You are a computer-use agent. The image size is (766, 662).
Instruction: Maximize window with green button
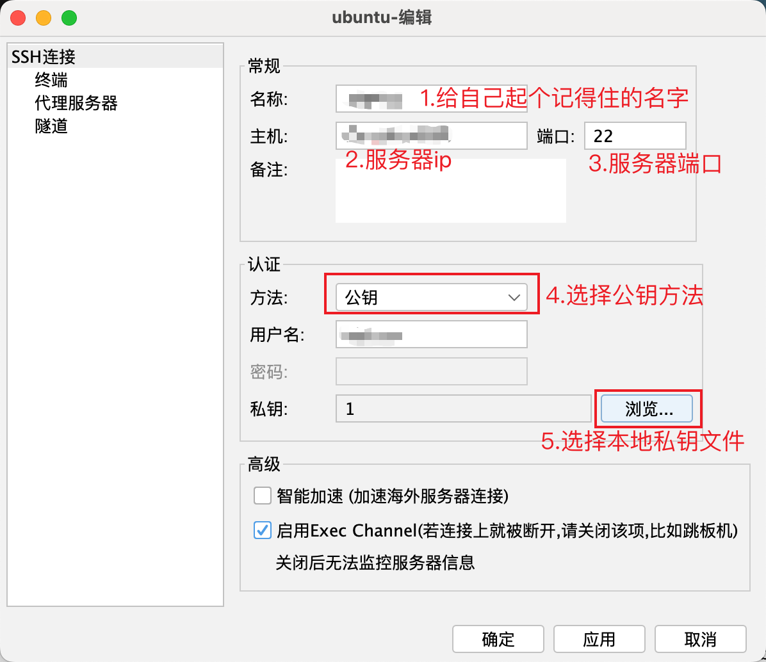pyautogui.click(x=69, y=17)
